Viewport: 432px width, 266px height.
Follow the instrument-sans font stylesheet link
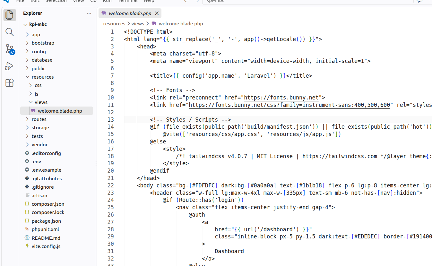[x=289, y=105]
